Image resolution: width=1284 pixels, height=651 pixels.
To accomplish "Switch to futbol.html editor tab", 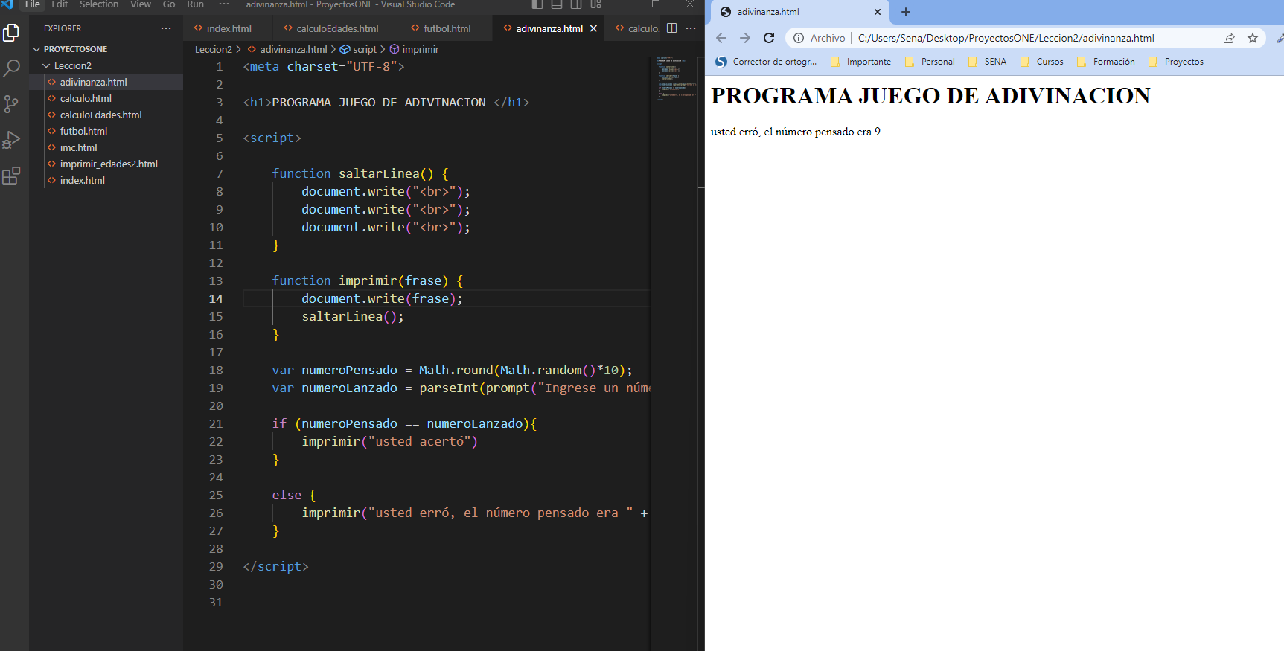I will tap(447, 28).
